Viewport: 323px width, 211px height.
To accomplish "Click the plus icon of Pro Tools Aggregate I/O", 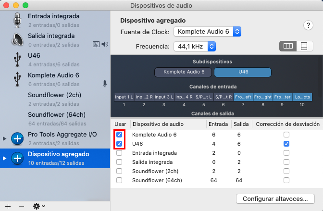I will click(x=17, y=138).
